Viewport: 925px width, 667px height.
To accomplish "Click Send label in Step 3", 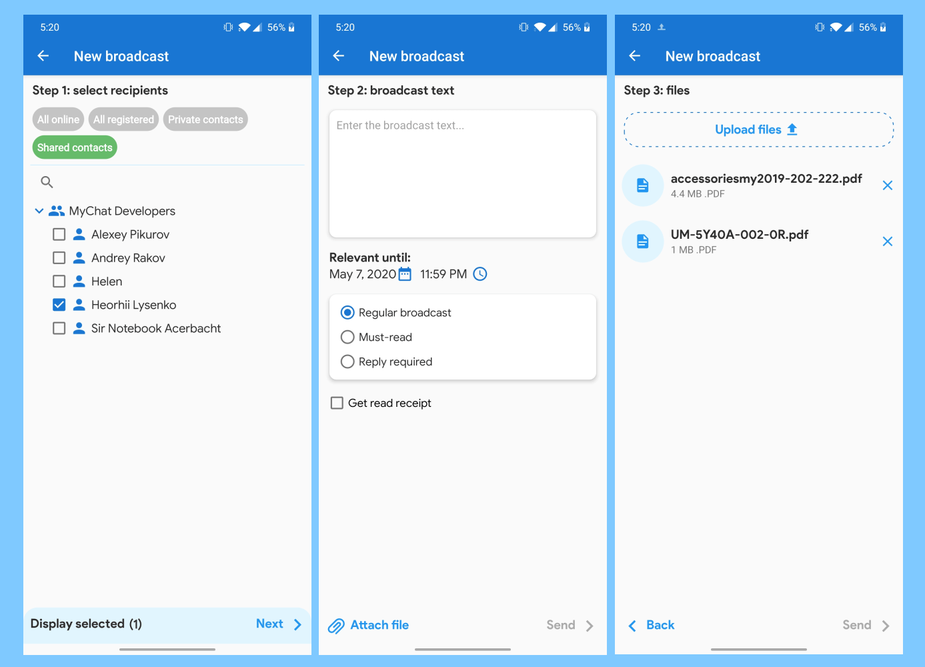I will pos(857,626).
